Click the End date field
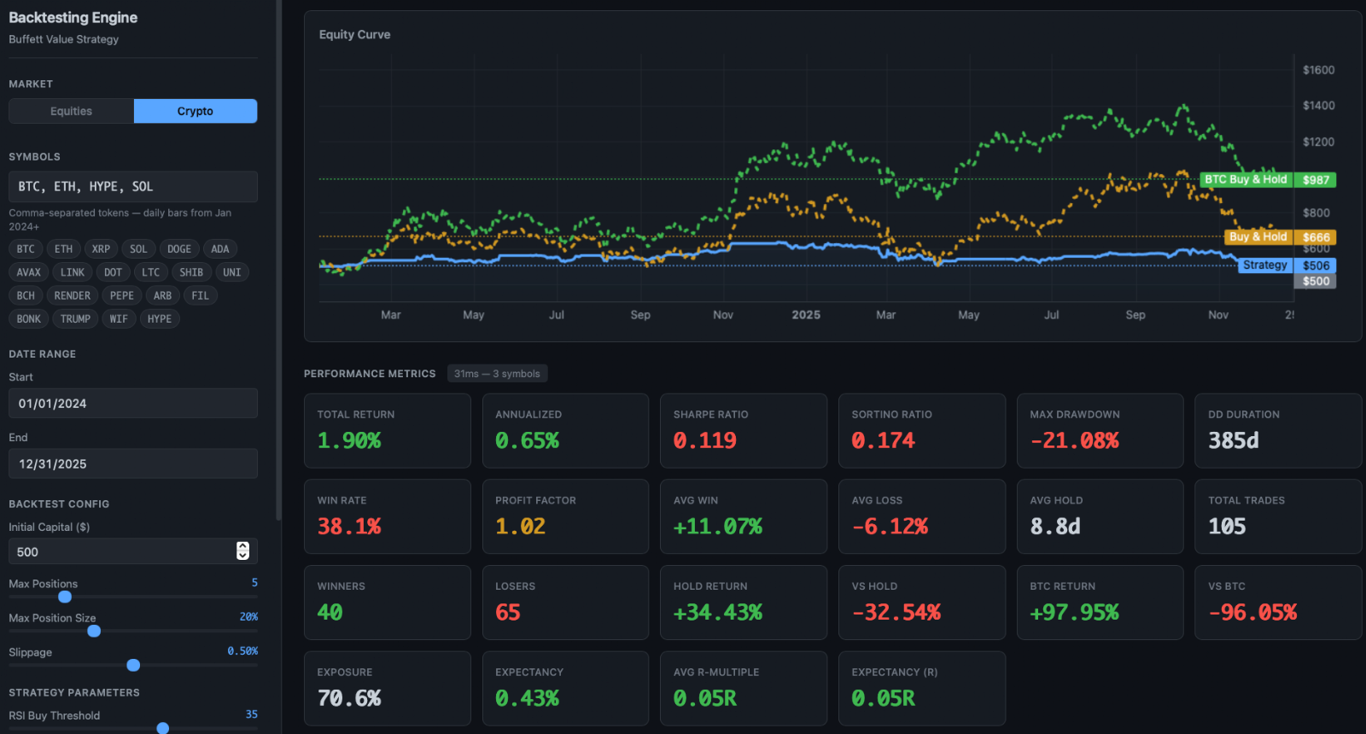 [133, 464]
